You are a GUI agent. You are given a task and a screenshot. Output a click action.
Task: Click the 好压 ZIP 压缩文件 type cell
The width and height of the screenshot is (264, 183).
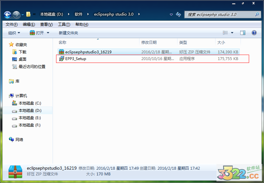tap(195, 52)
